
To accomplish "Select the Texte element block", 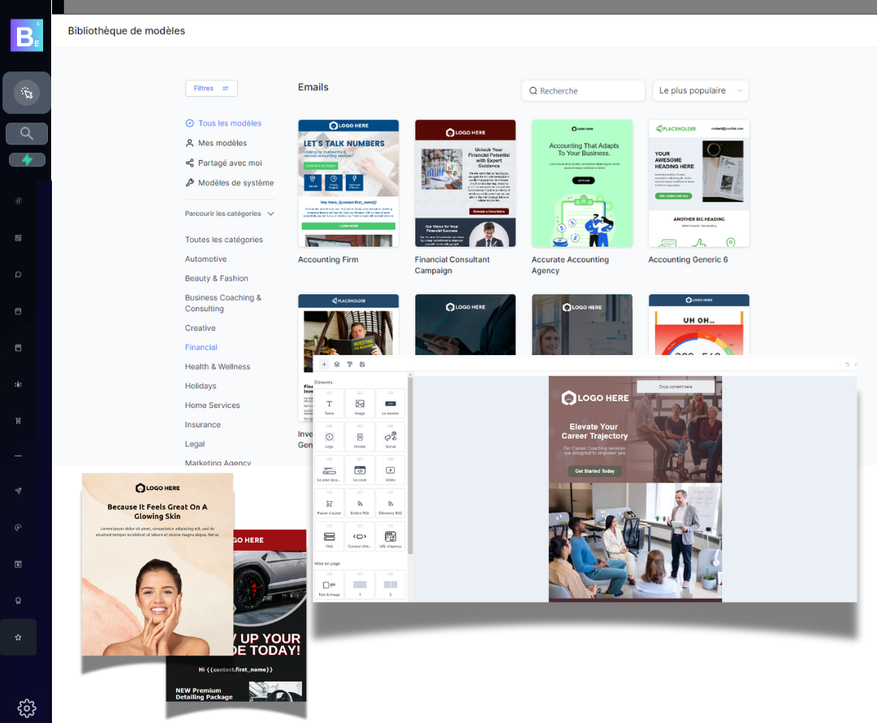I will point(329,405).
